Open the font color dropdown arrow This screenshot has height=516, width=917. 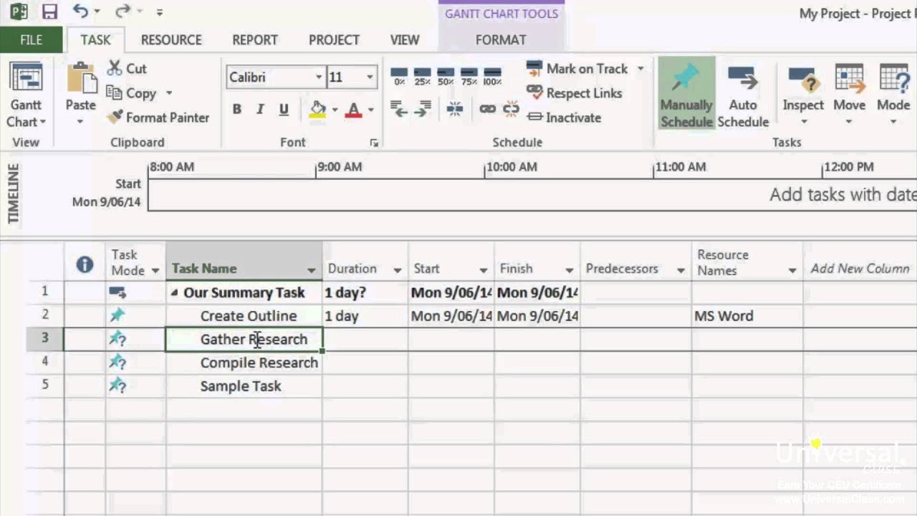pyautogui.click(x=370, y=110)
